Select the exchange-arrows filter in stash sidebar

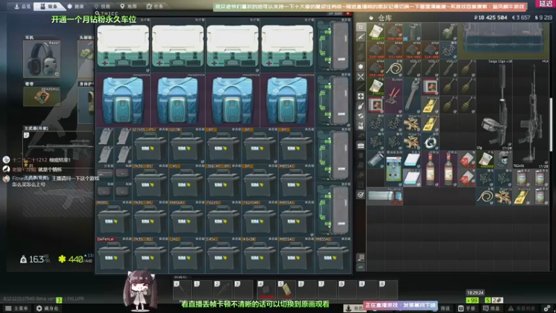361,115
